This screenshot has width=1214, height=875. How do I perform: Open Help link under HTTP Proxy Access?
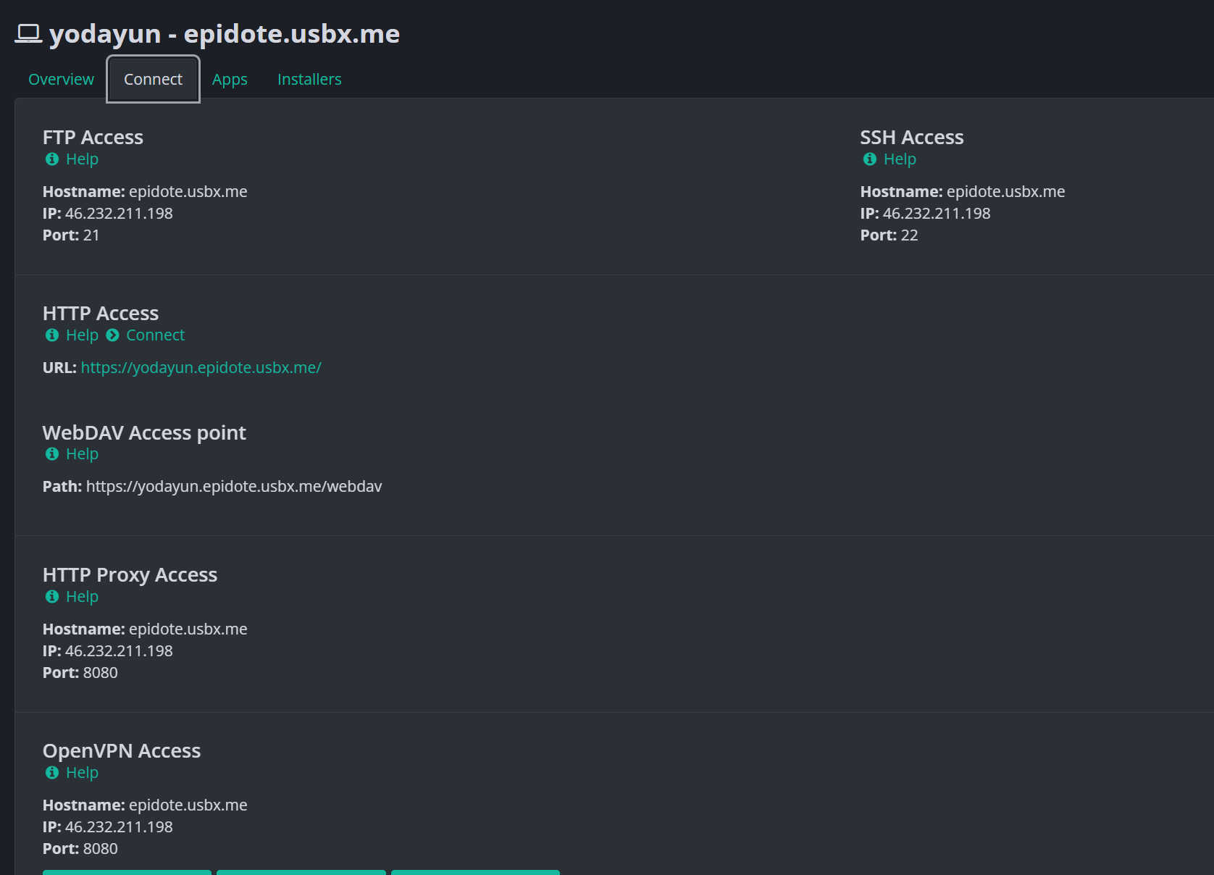pos(82,596)
